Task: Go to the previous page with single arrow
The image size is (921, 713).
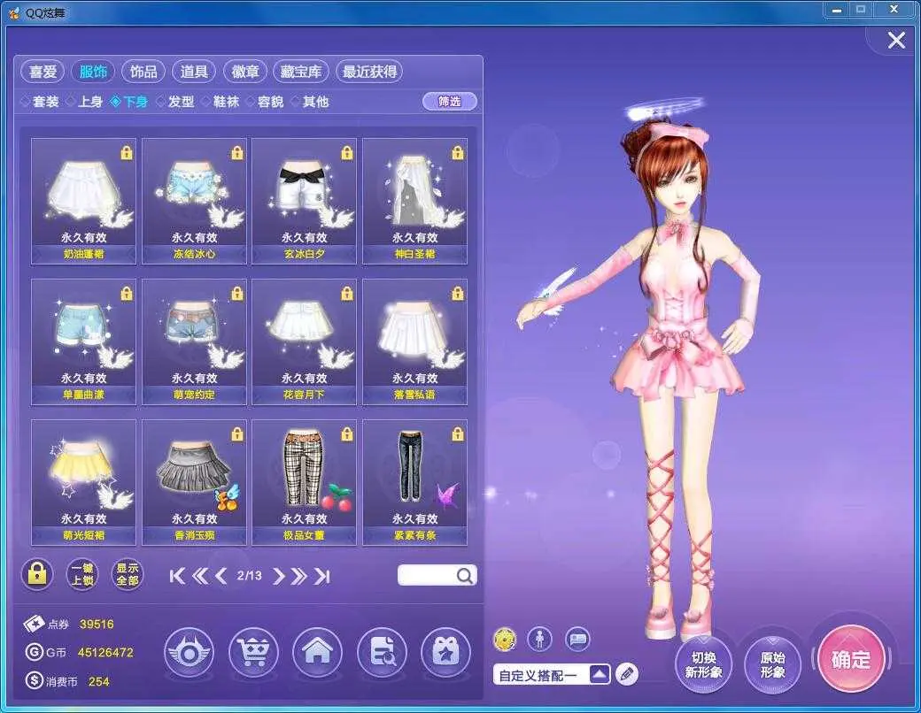Action: point(221,576)
